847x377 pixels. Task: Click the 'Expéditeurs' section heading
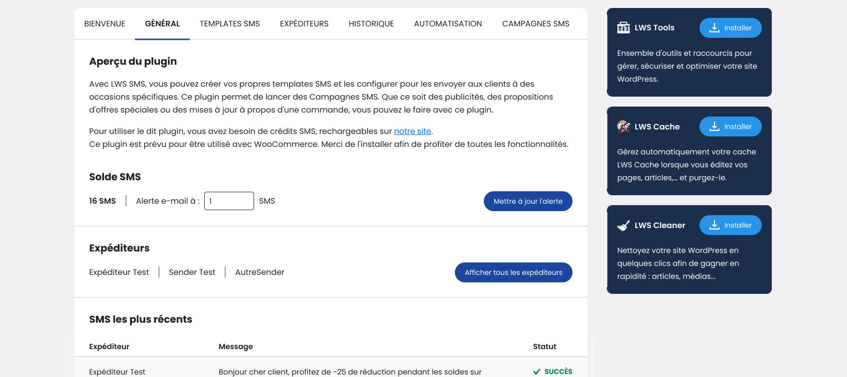120,248
